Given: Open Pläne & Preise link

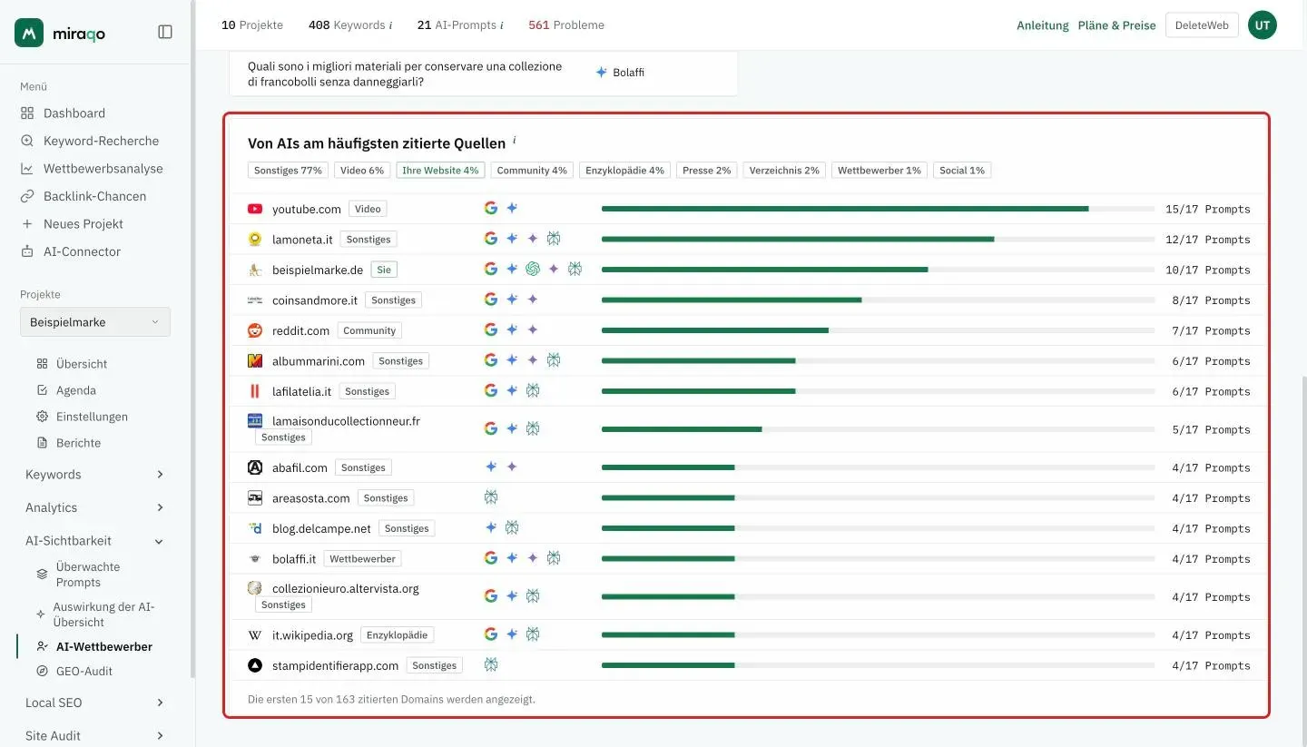Looking at the screenshot, I should 1117,25.
